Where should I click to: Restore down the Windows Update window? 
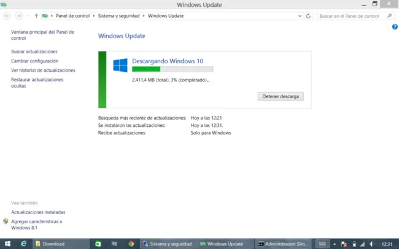coord(374,4)
